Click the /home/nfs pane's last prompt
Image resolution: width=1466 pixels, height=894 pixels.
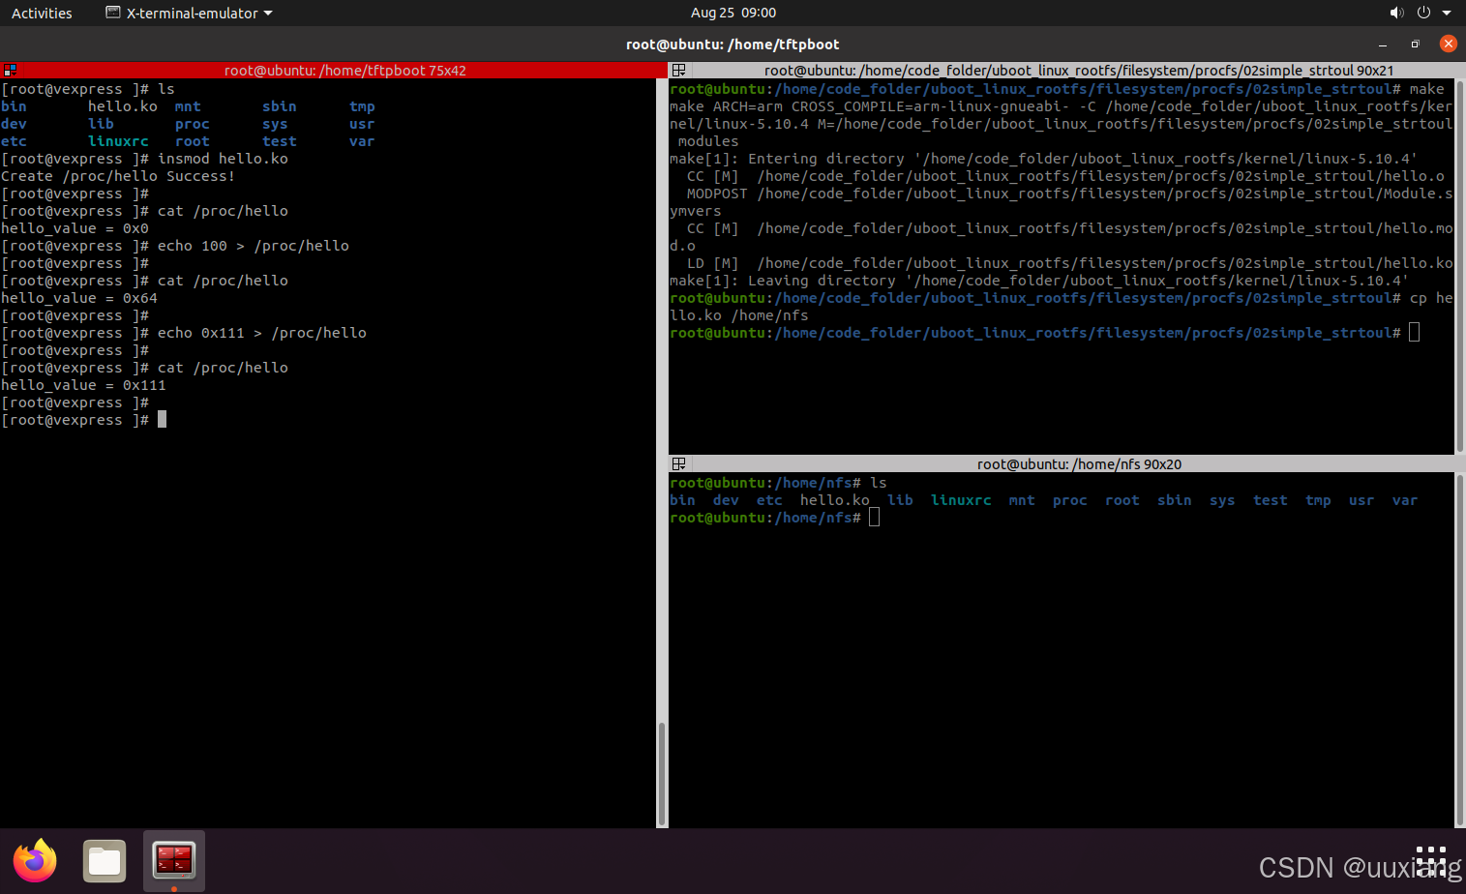[774, 518]
